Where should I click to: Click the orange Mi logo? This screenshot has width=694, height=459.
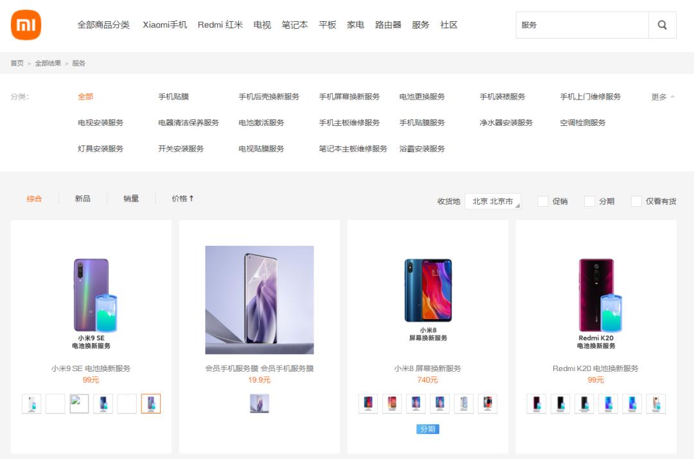click(x=26, y=24)
